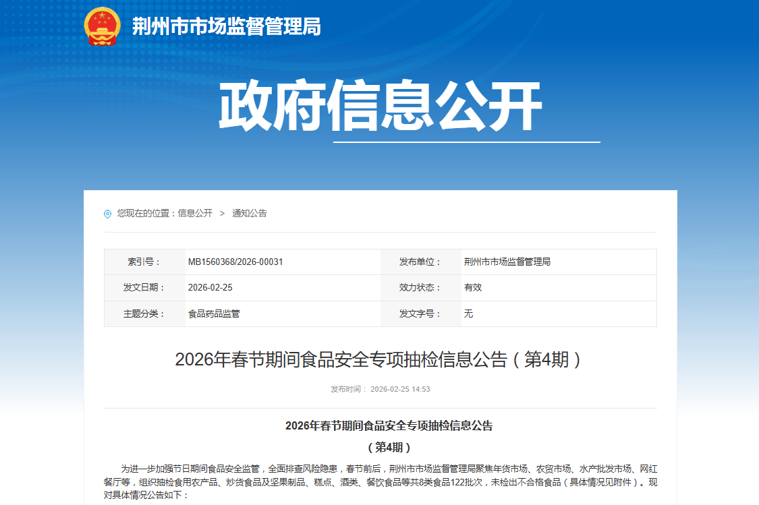Image resolution: width=759 pixels, height=505 pixels.
Task: Select index number MB1560368/2026-00031
Action: pyautogui.click(x=235, y=262)
